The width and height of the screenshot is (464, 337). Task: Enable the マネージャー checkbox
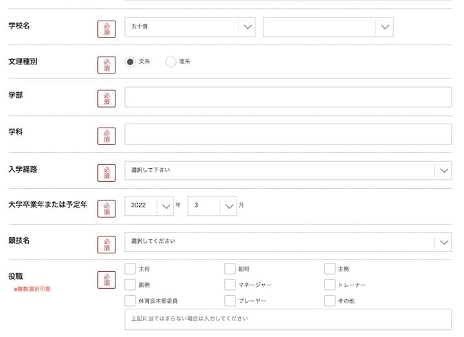(x=230, y=285)
